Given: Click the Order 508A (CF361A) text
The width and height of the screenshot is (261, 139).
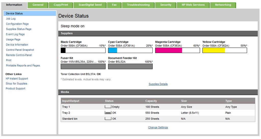Looking at the screenshot, I should pos(121,46).
